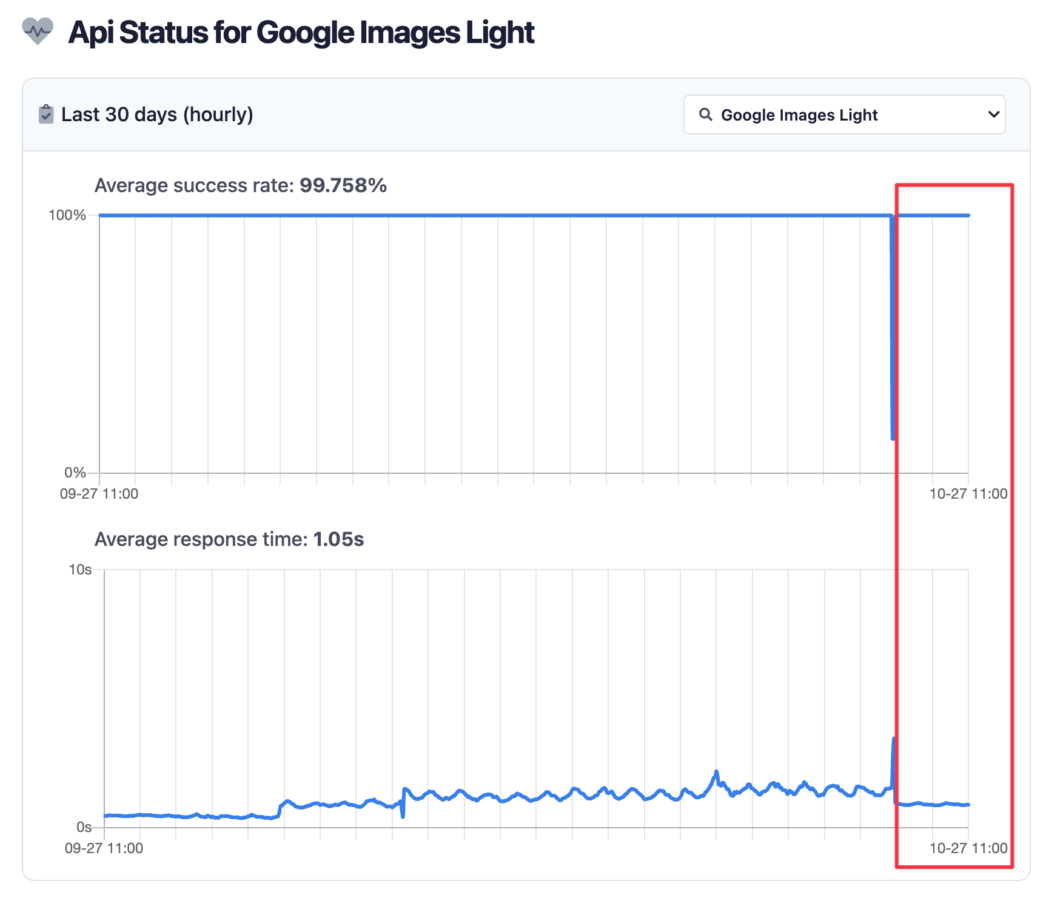The image size is (1049, 898).
Task: Click the Last 30 days (hourly) label
Action: 157,115
